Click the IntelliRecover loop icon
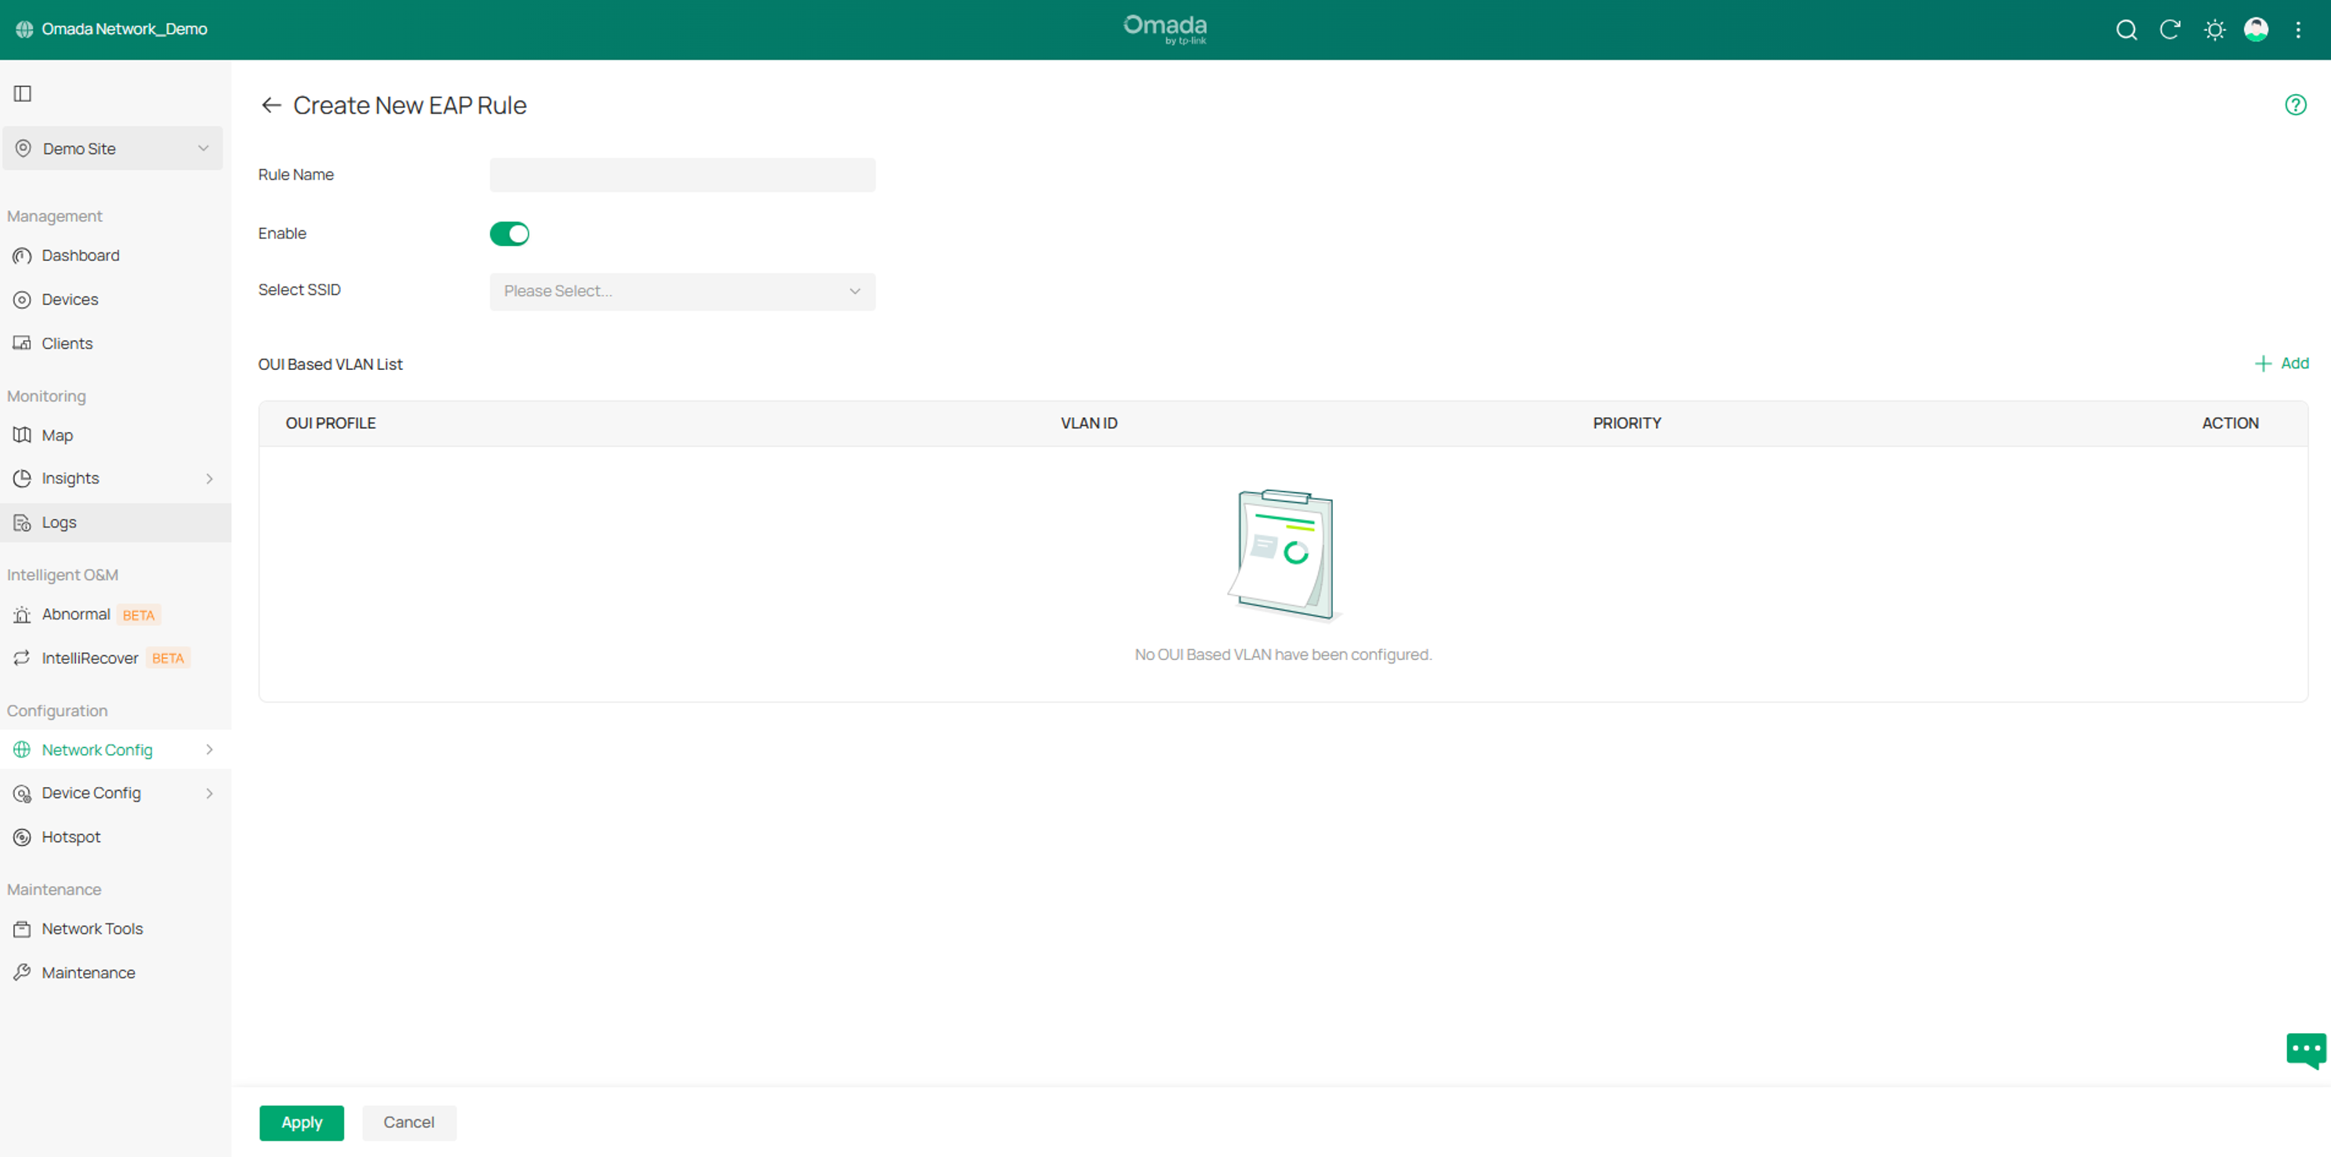This screenshot has width=2331, height=1157. (x=22, y=658)
